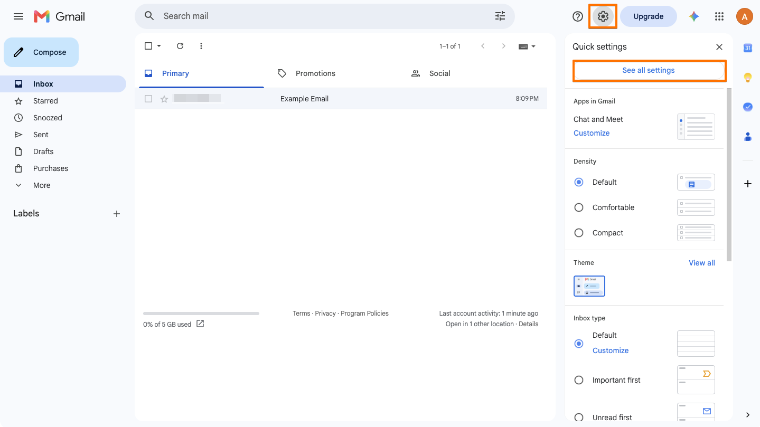Open the main menu hamburger icon
The height and width of the screenshot is (427, 760).
pos(18,16)
